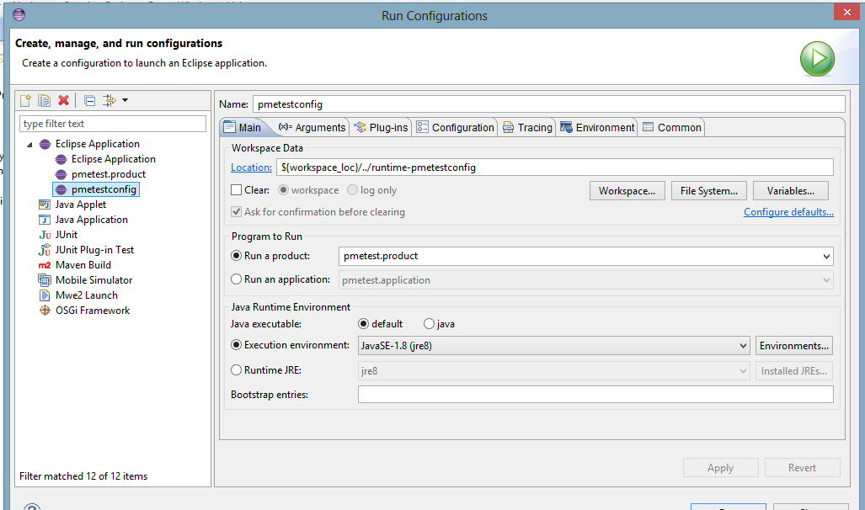Click the Apply button
Viewport: 865px width, 510px height.
coord(720,468)
